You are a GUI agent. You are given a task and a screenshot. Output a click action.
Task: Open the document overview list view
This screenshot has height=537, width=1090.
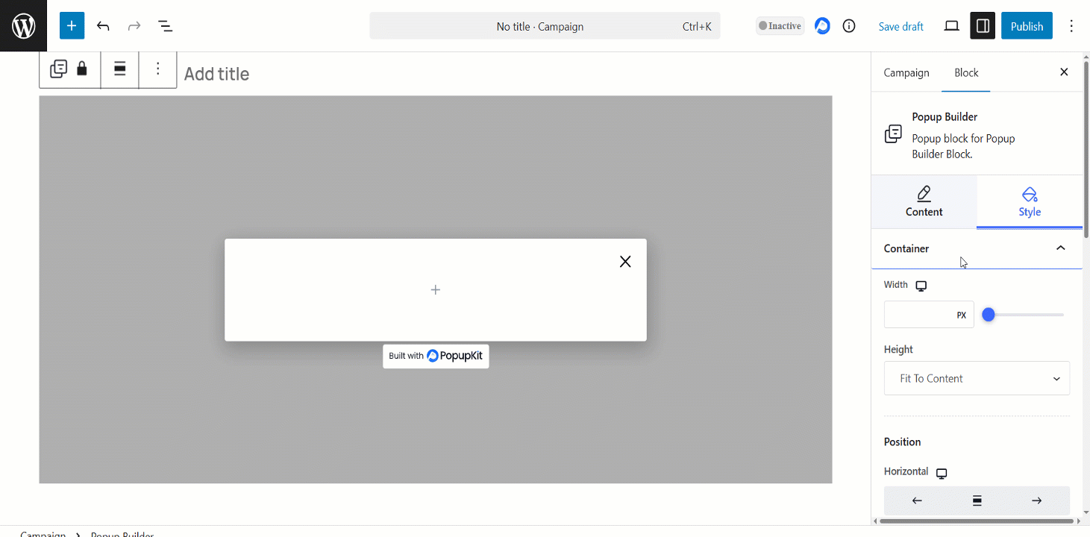(x=166, y=26)
